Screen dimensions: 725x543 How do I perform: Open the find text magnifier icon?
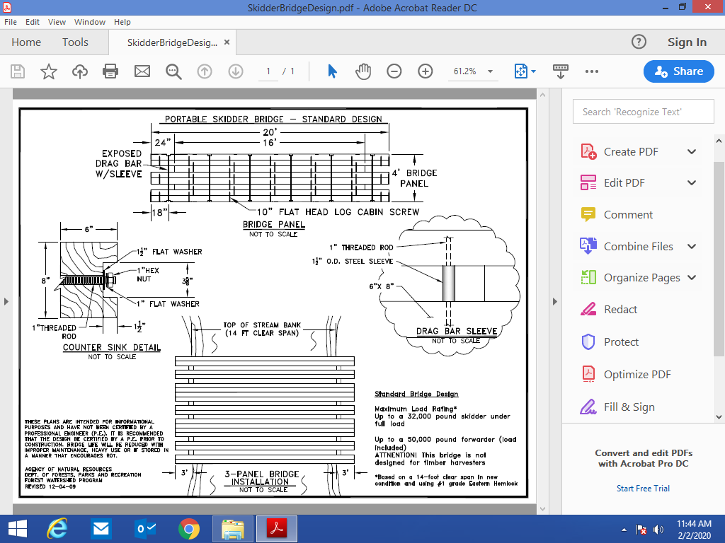click(x=173, y=71)
